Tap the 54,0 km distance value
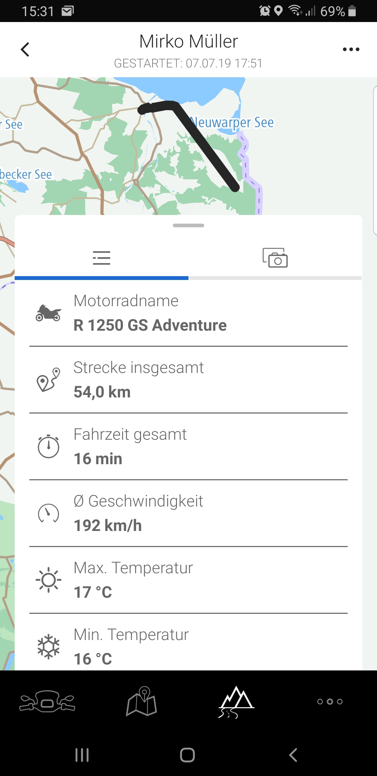Screen dimensions: 377x776 (x=102, y=392)
